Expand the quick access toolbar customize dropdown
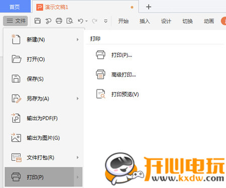226x188 pixels. 105,21
